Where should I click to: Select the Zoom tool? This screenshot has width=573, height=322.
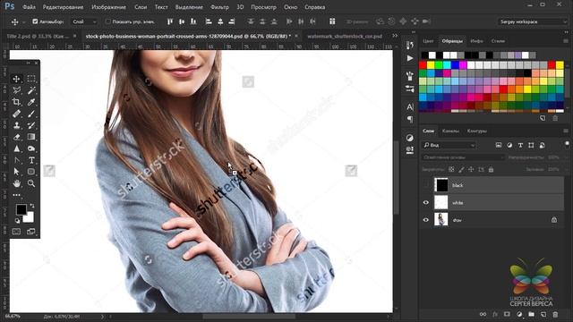[31, 183]
